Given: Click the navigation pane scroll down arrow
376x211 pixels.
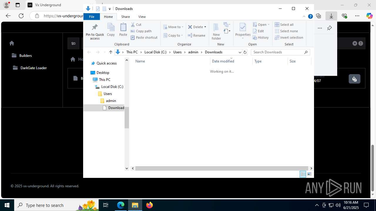Looking at the screenshot, I should 127,168.
